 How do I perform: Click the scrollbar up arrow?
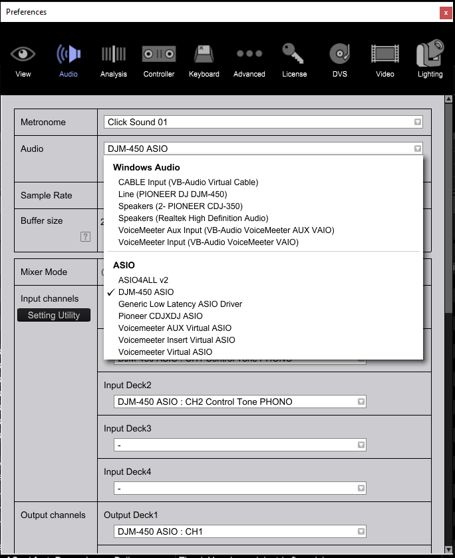[x=448, y=99]
